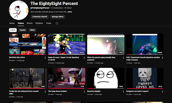Open three-dot menu for Dungeons are hard video

[162, 92]
